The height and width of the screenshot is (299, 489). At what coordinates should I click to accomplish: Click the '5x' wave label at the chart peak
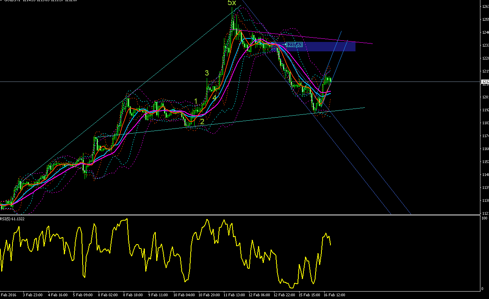[x=232, y=3]
